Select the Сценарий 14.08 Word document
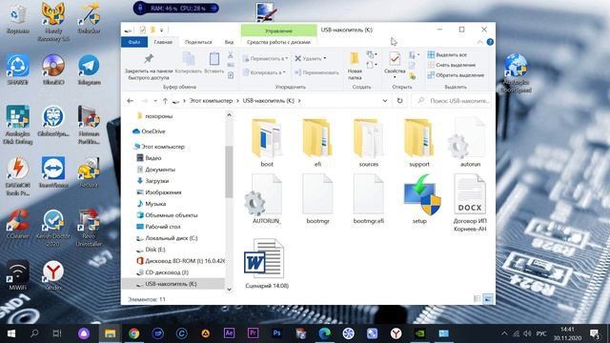 pos(267,264)
